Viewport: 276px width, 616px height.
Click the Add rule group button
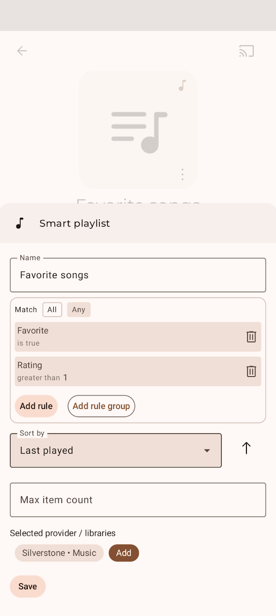(x=101, y=406)
